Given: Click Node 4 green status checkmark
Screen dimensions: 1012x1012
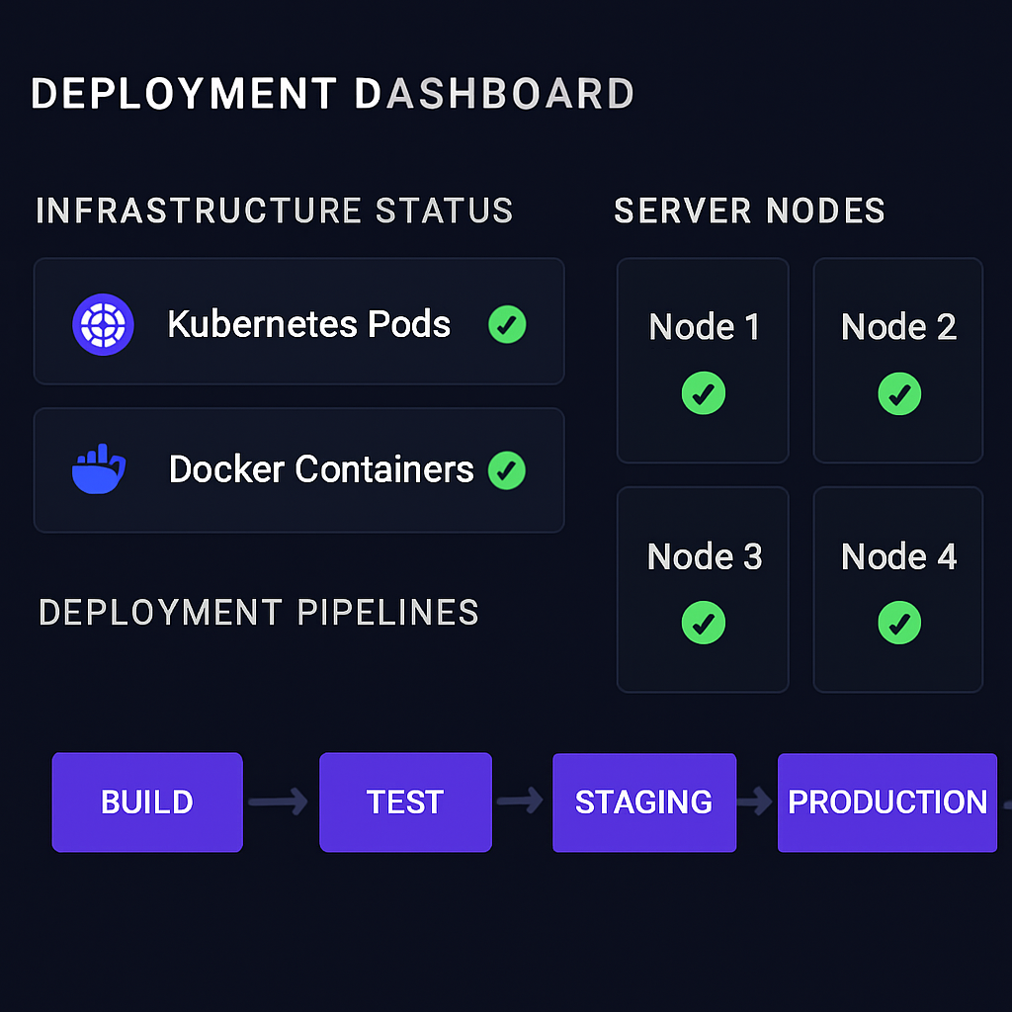Looking at the screenshot, I should click(899, 623).
